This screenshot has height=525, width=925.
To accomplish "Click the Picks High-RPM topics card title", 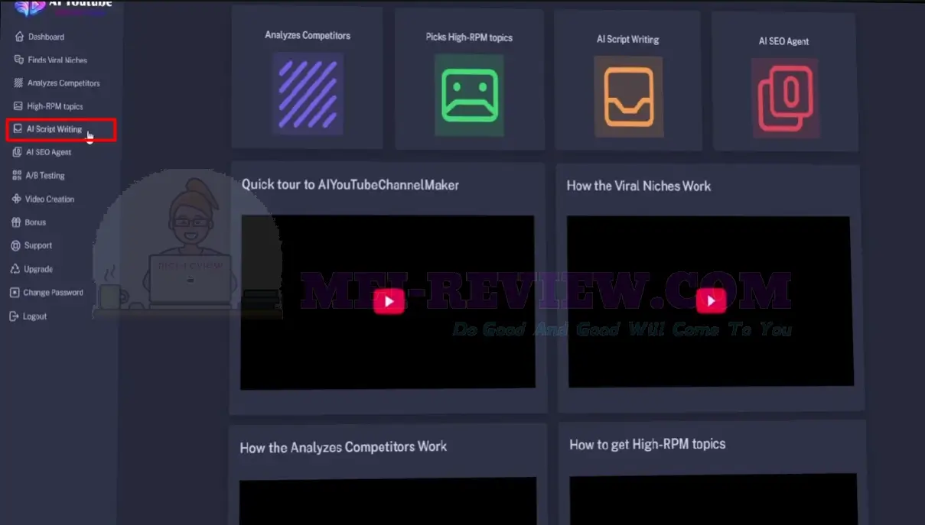I will pyautogui.click(x=469, y=37).
